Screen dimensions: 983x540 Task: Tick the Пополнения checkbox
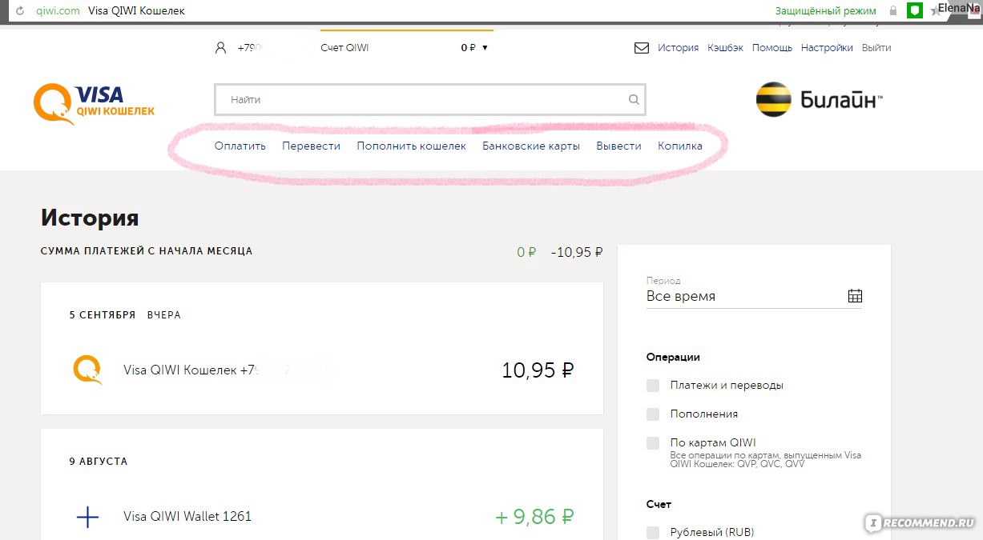(653, 414)
